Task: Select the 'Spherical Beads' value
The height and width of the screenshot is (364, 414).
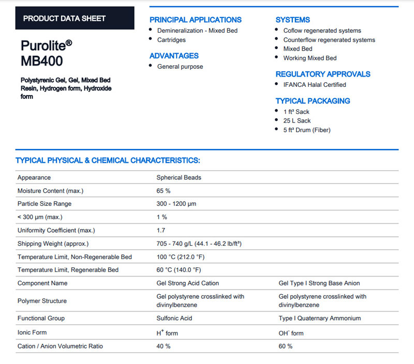Action: click(179, 177)
